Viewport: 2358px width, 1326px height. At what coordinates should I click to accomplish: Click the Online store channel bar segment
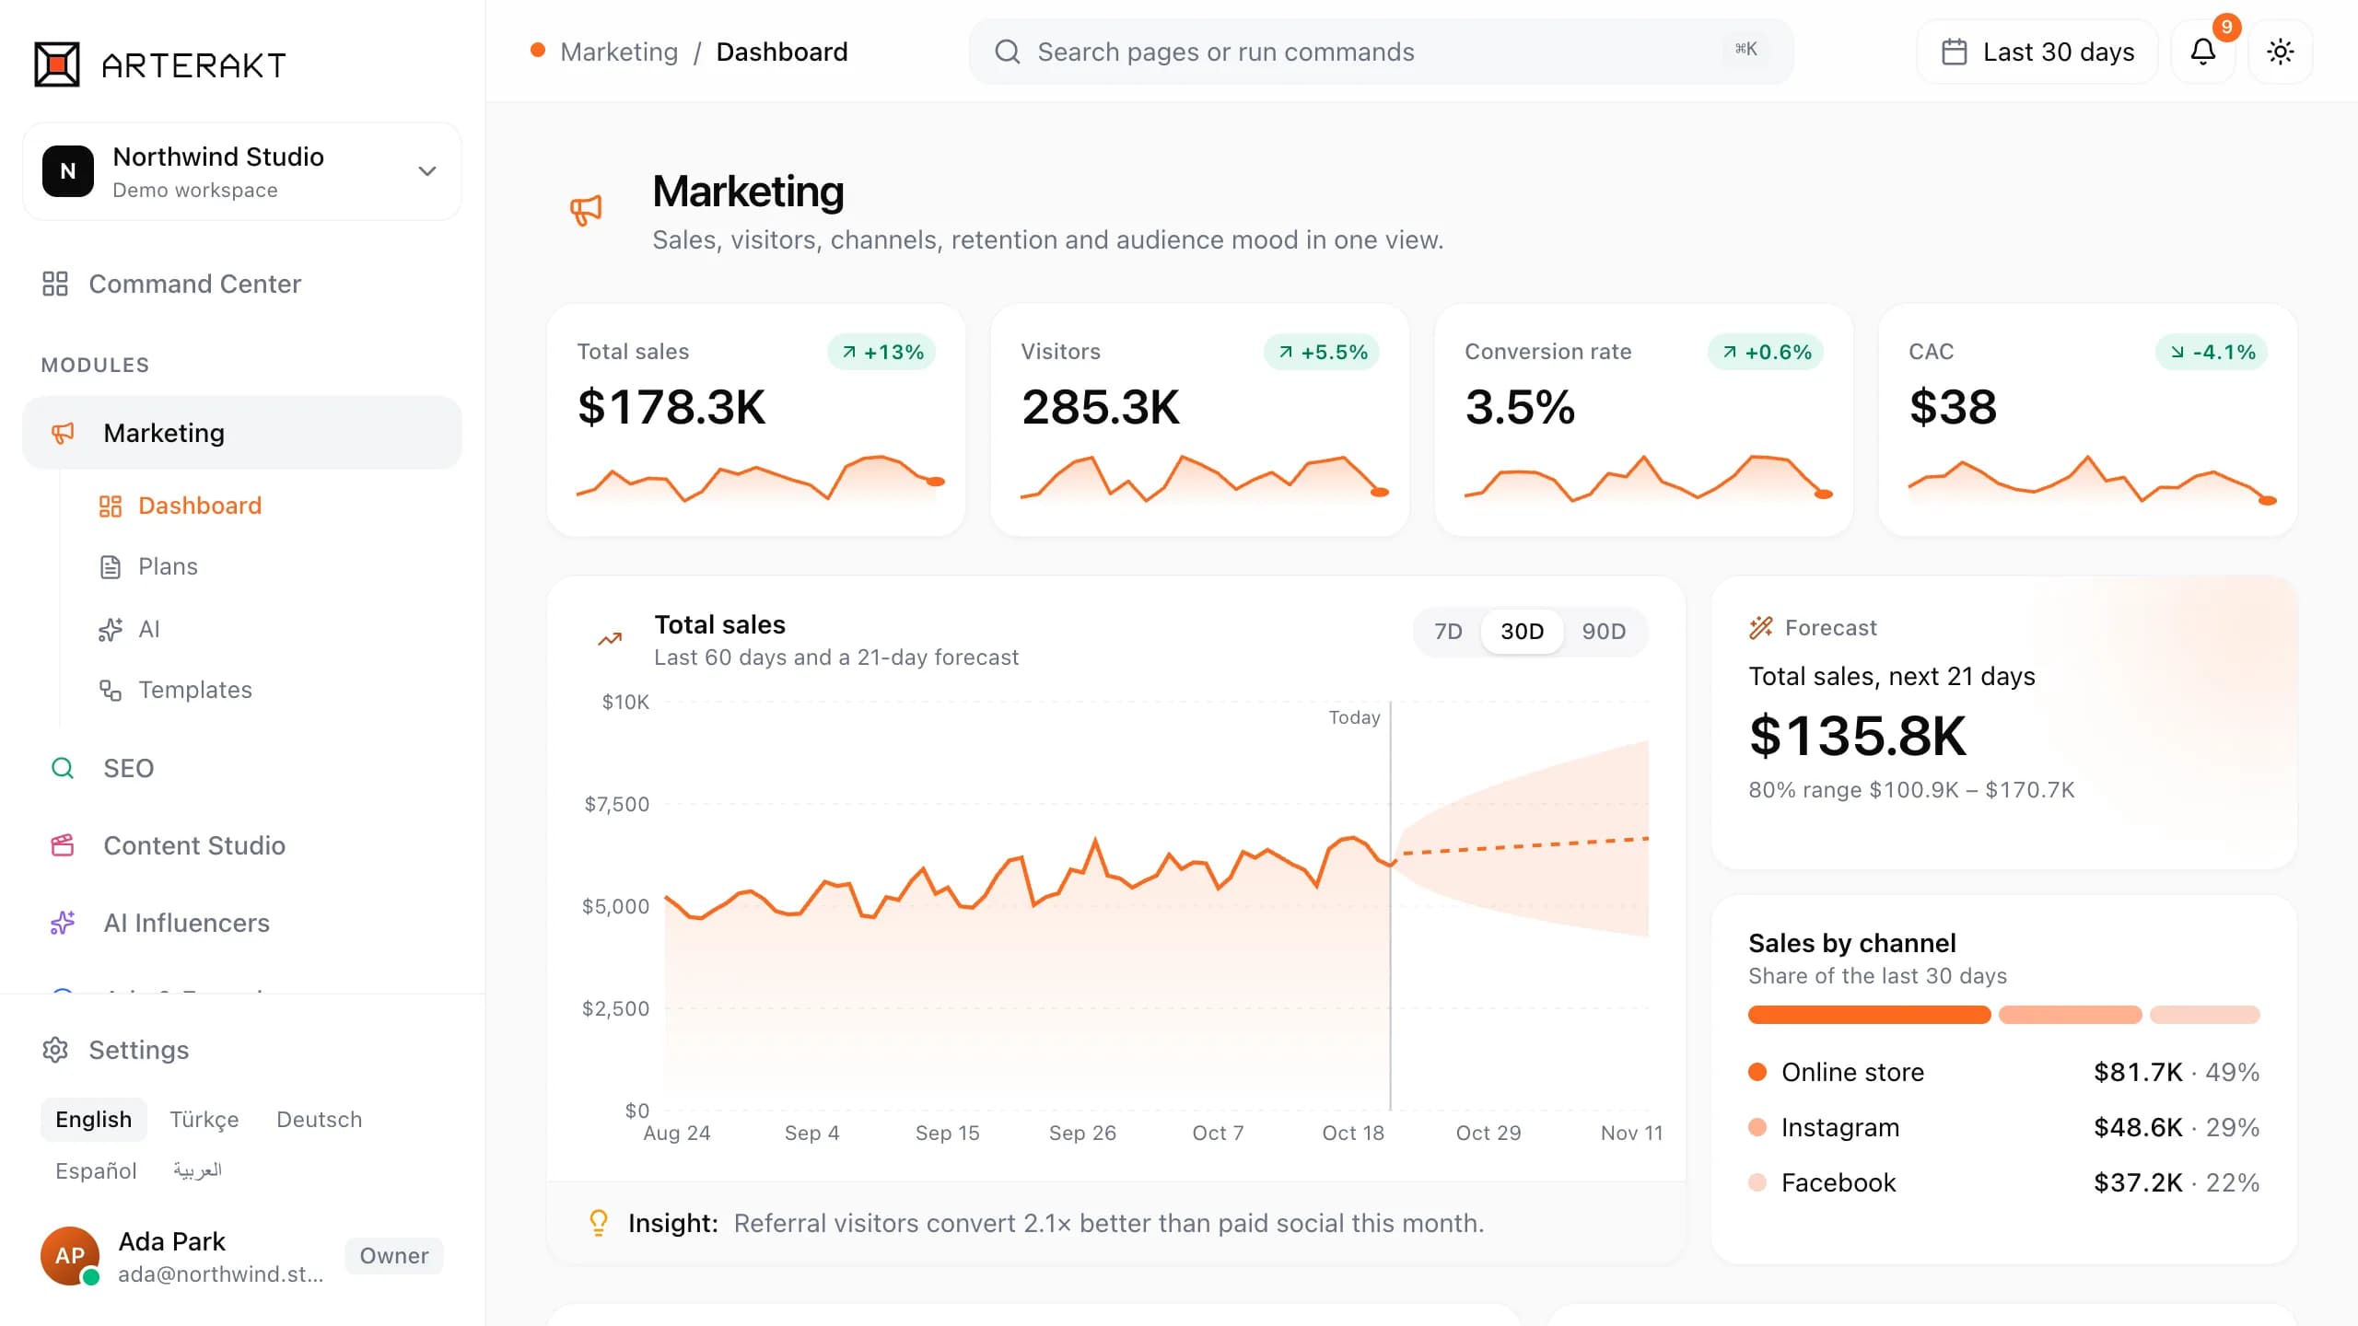[1869, 1015]
